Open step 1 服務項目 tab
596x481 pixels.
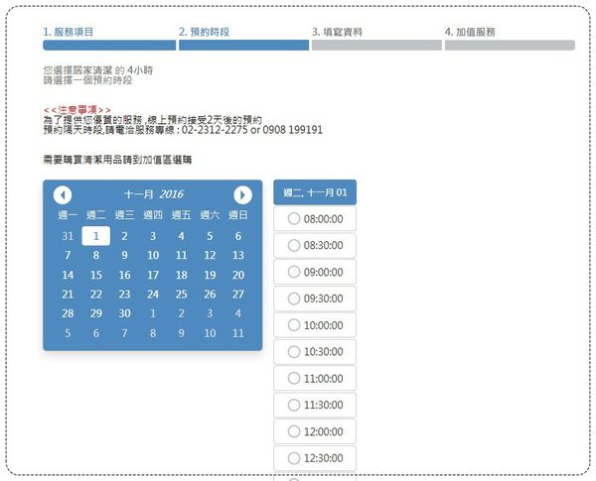[69, 32]
